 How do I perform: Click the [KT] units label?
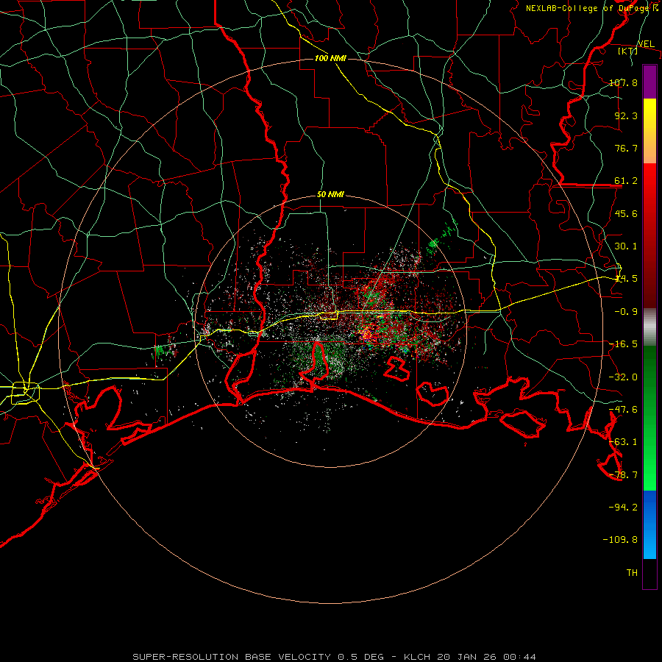628,51
